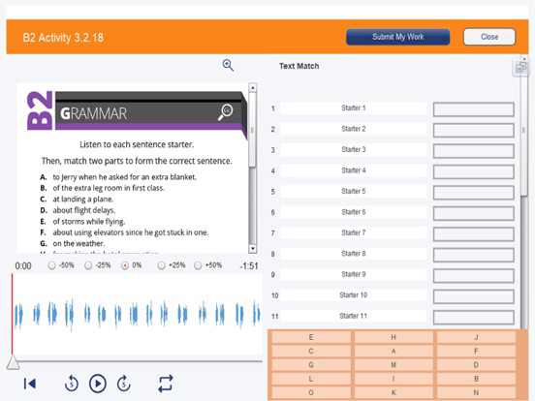Choose answer tile G

tap(311, 365)
